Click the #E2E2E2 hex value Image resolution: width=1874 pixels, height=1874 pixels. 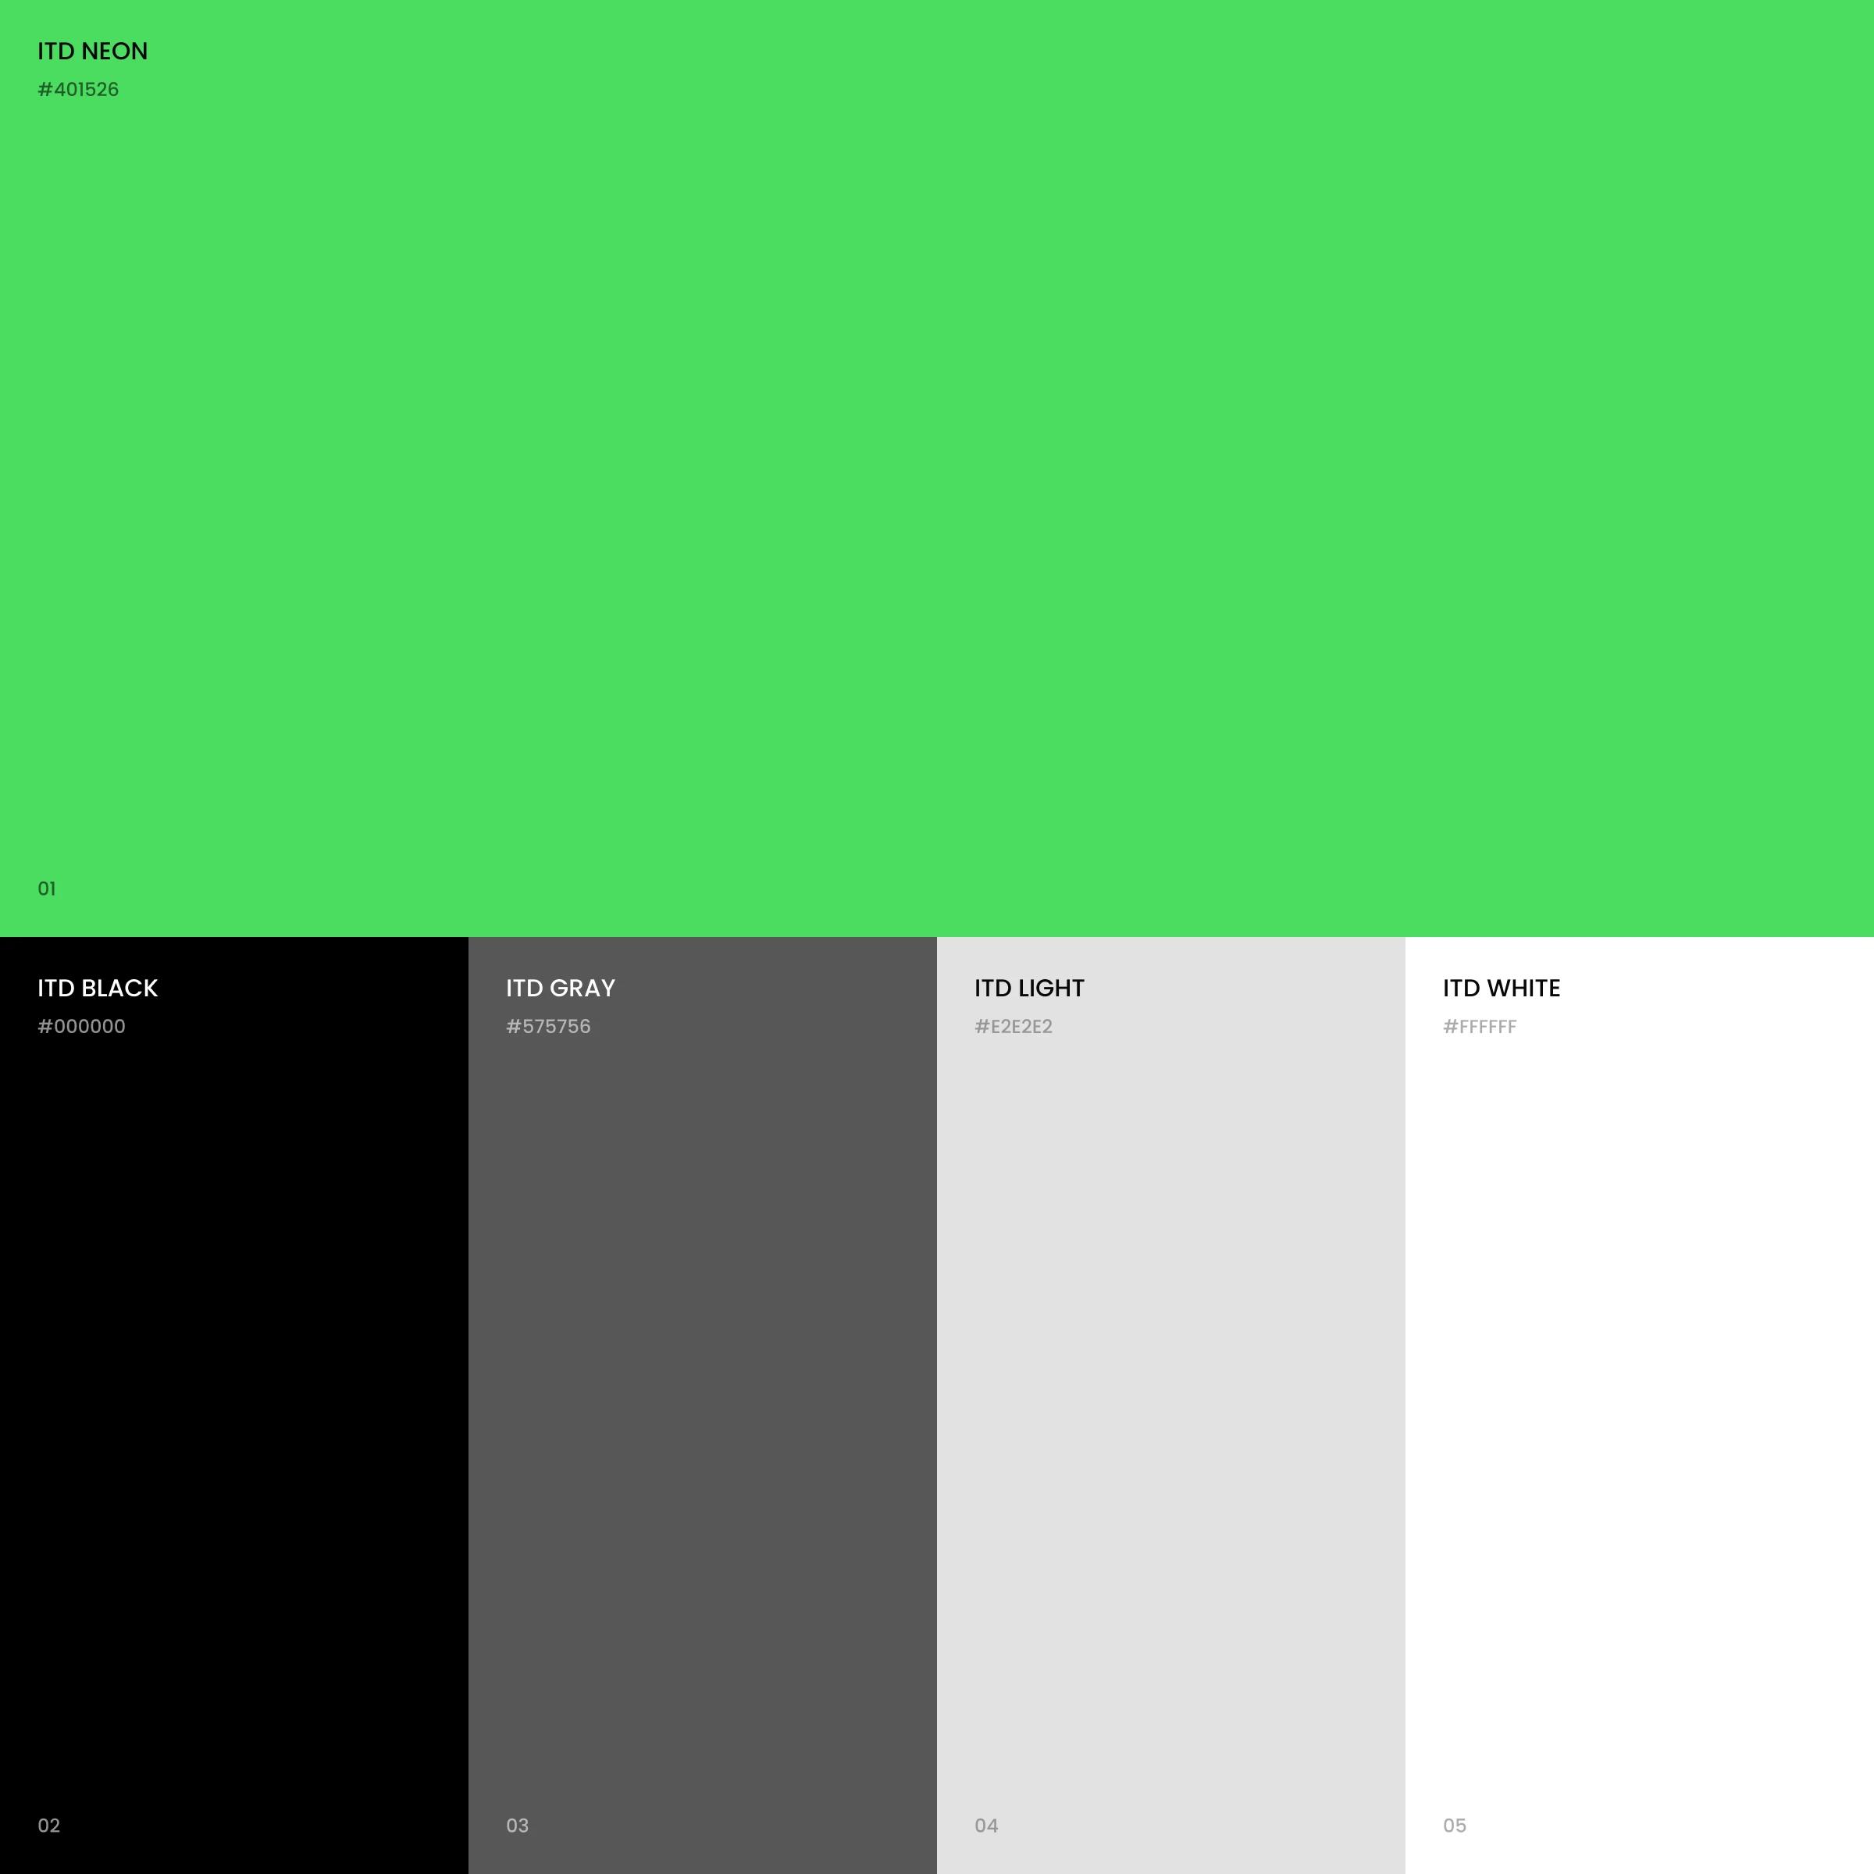tap(1014, 1026)
